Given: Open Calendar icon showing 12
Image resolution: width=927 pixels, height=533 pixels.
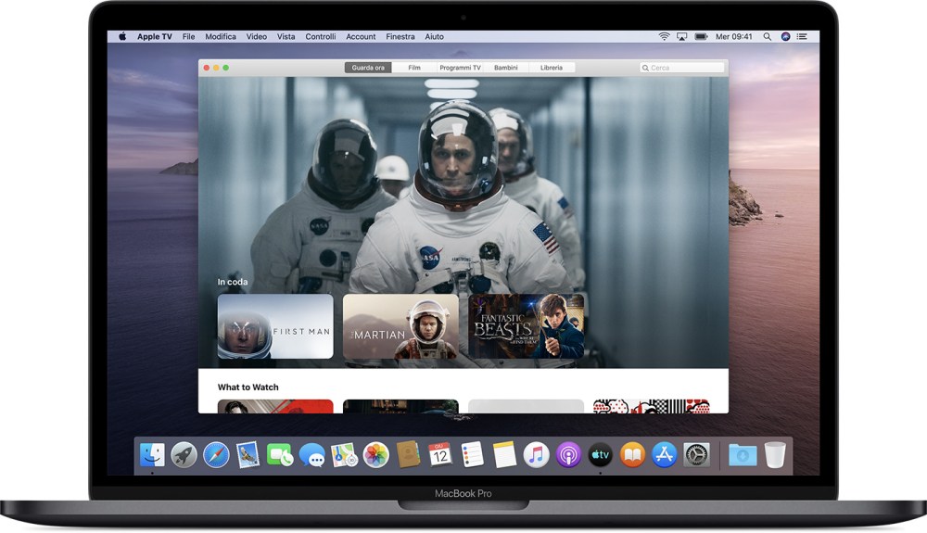Looking at the screenshot, I should 439,454.
